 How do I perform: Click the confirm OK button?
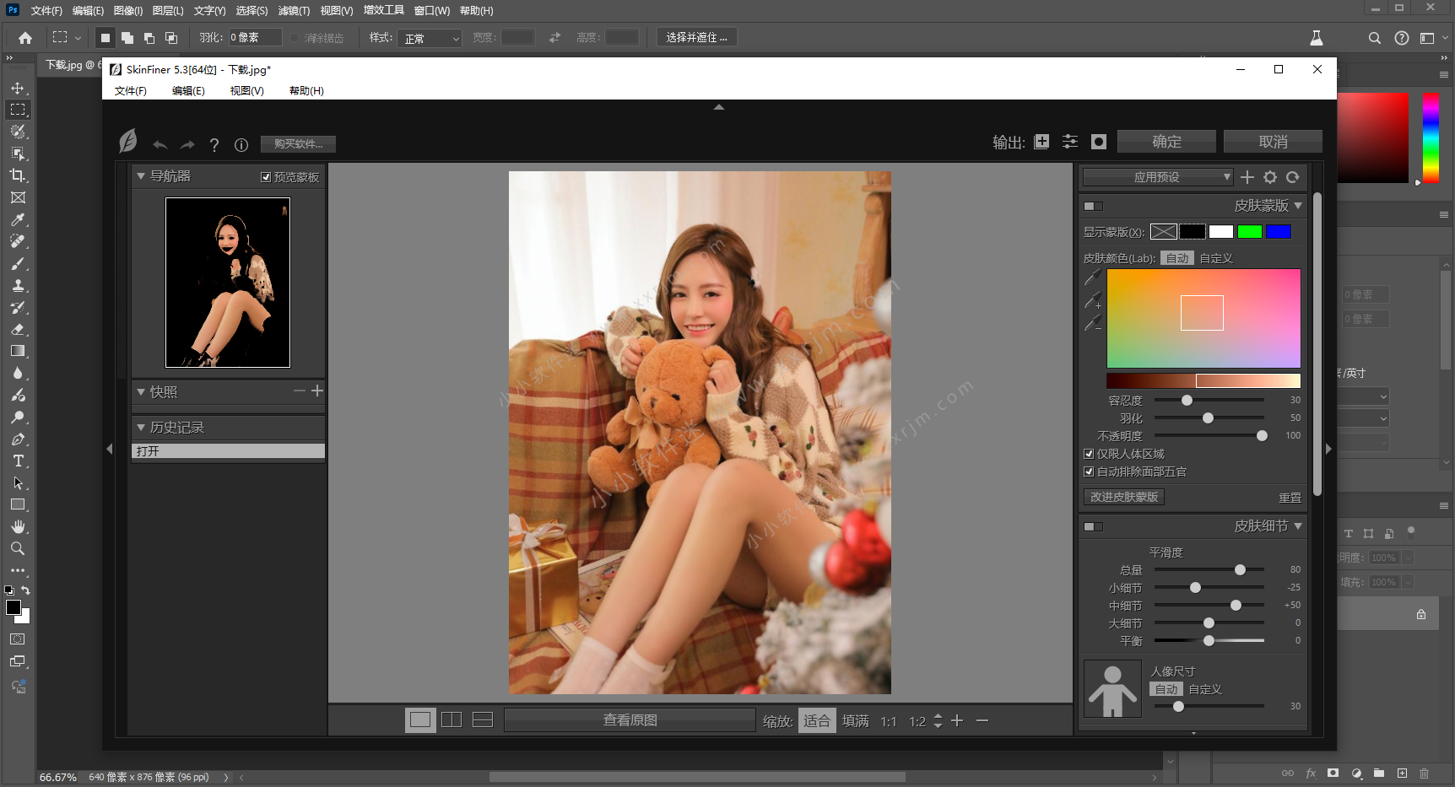click(x=1167, y=142)
